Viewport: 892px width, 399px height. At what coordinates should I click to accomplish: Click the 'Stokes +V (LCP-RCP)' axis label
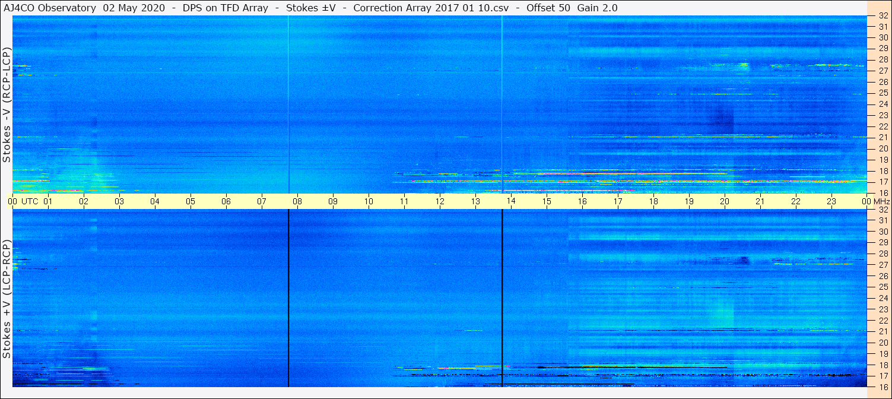(x=7, y=299)
